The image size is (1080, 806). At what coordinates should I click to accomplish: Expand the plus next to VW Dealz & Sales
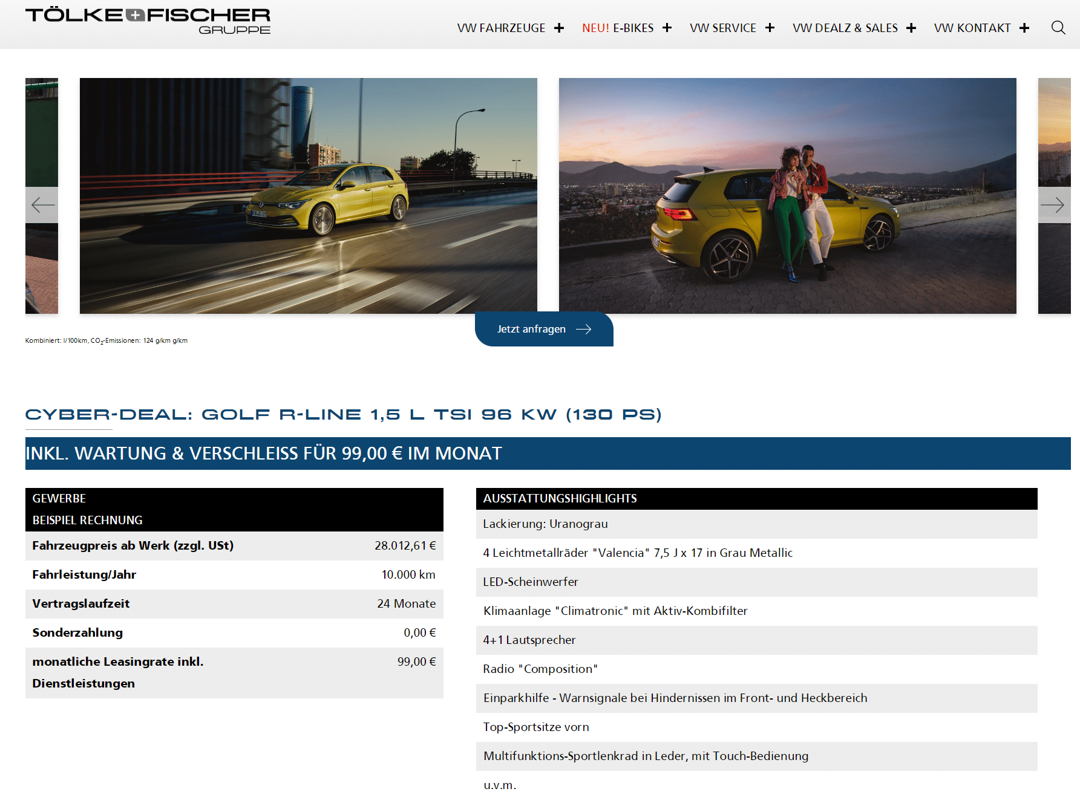pyautogui.click(x=911, y=28)
